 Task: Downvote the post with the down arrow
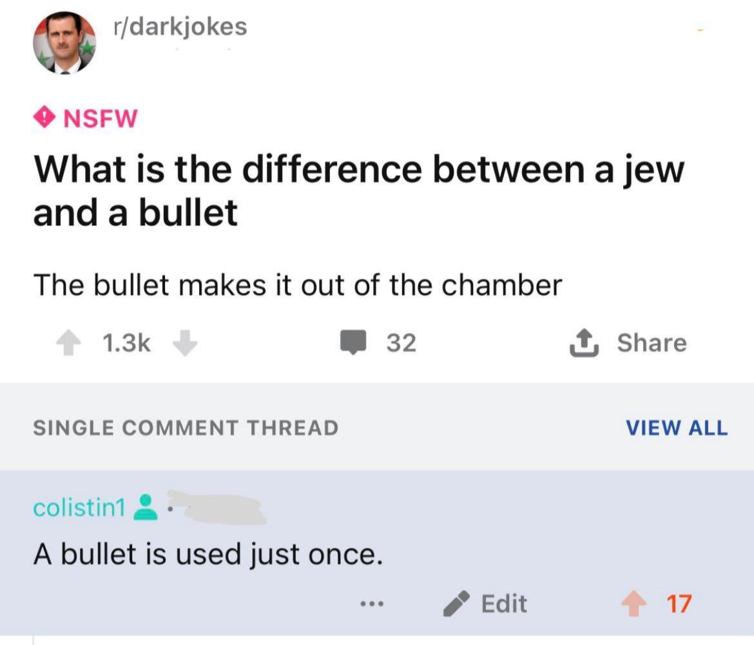(185, 344)
